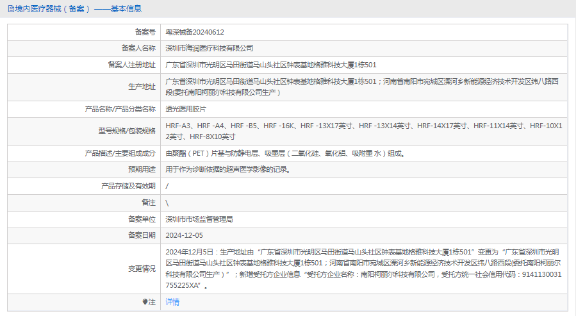Select the intended use text 用于作为诊断依据的超声医学影像的记录
Image resolution: width=576 pixels, height=316 pixels.
227,169
